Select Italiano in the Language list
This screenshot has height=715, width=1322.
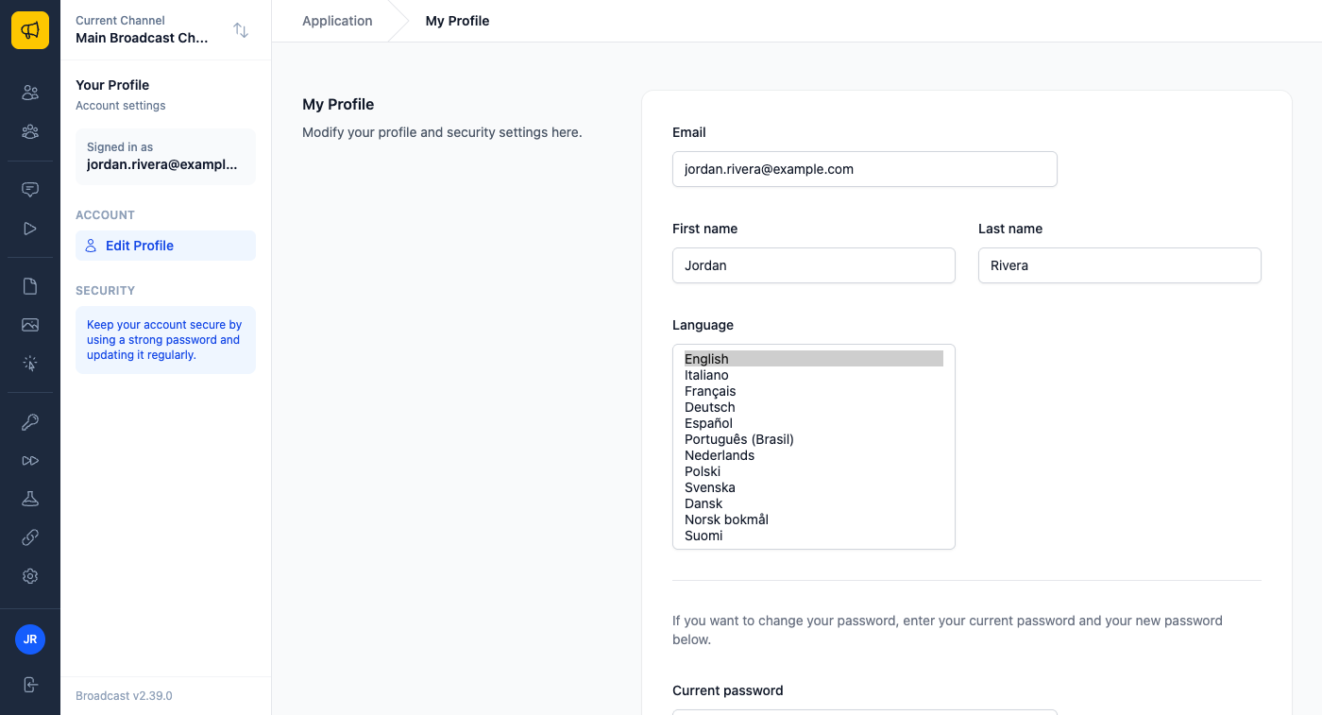[x=814, y=375]
